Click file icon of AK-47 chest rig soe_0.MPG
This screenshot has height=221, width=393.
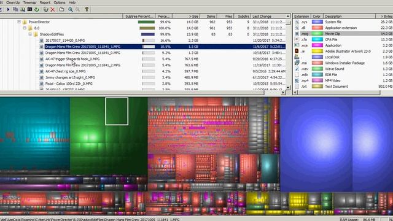pos(41,71)
